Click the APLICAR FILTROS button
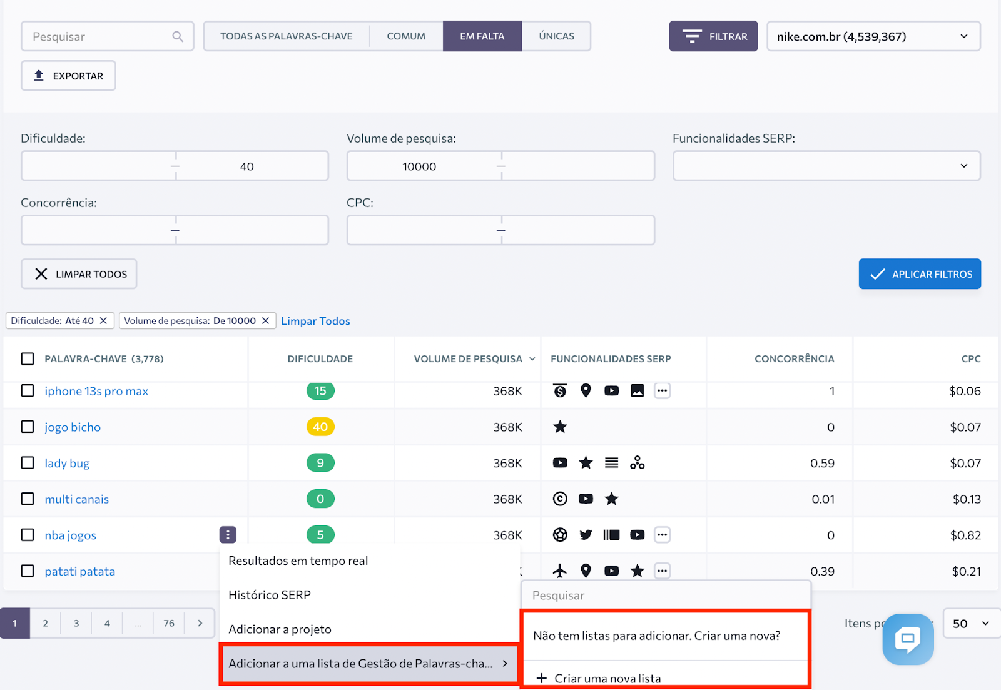This screenshot has height=690, width=1001. tap(920, 273)
